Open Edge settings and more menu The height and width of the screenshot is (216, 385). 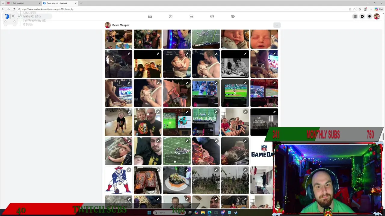pyautogui.click(x=371, y=9)
